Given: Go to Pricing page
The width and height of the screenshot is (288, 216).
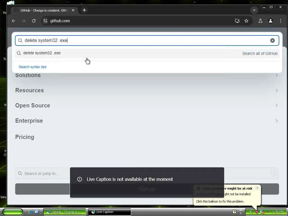Looking at the screenshot, I should pos(25,137).
